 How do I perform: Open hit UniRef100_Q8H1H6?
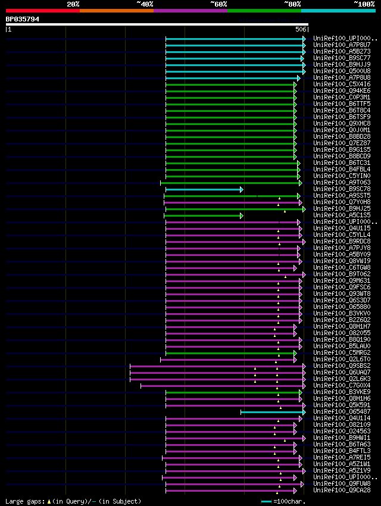pyautogui.click(x=342, y=398)
